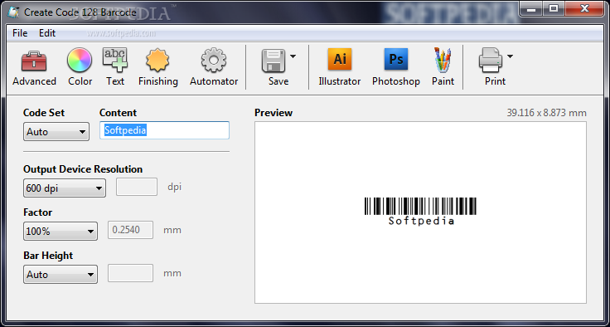Click the 39.116 x 8.873 mm size text

coord(546,113)
